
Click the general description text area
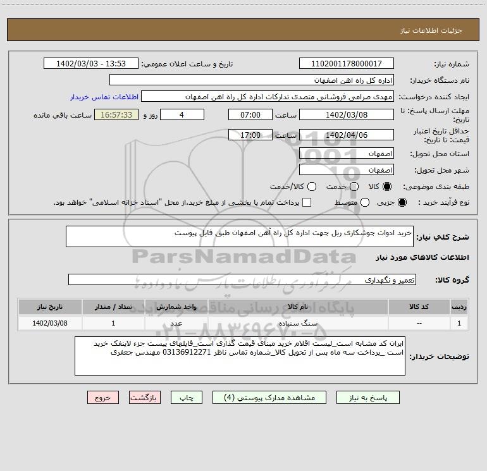coord(240,236)
